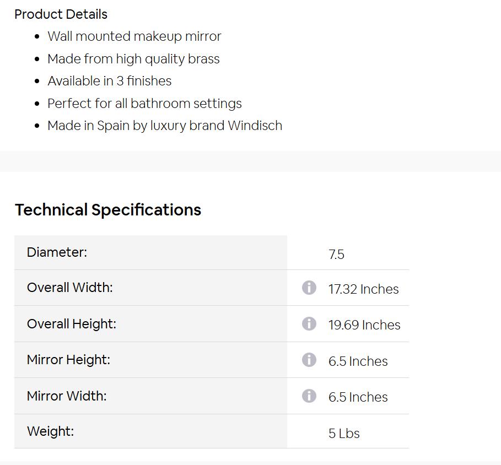Click the info icon for Overall Width
The width and height of the screenshot is (501, 465).
[x=309, y=288]
